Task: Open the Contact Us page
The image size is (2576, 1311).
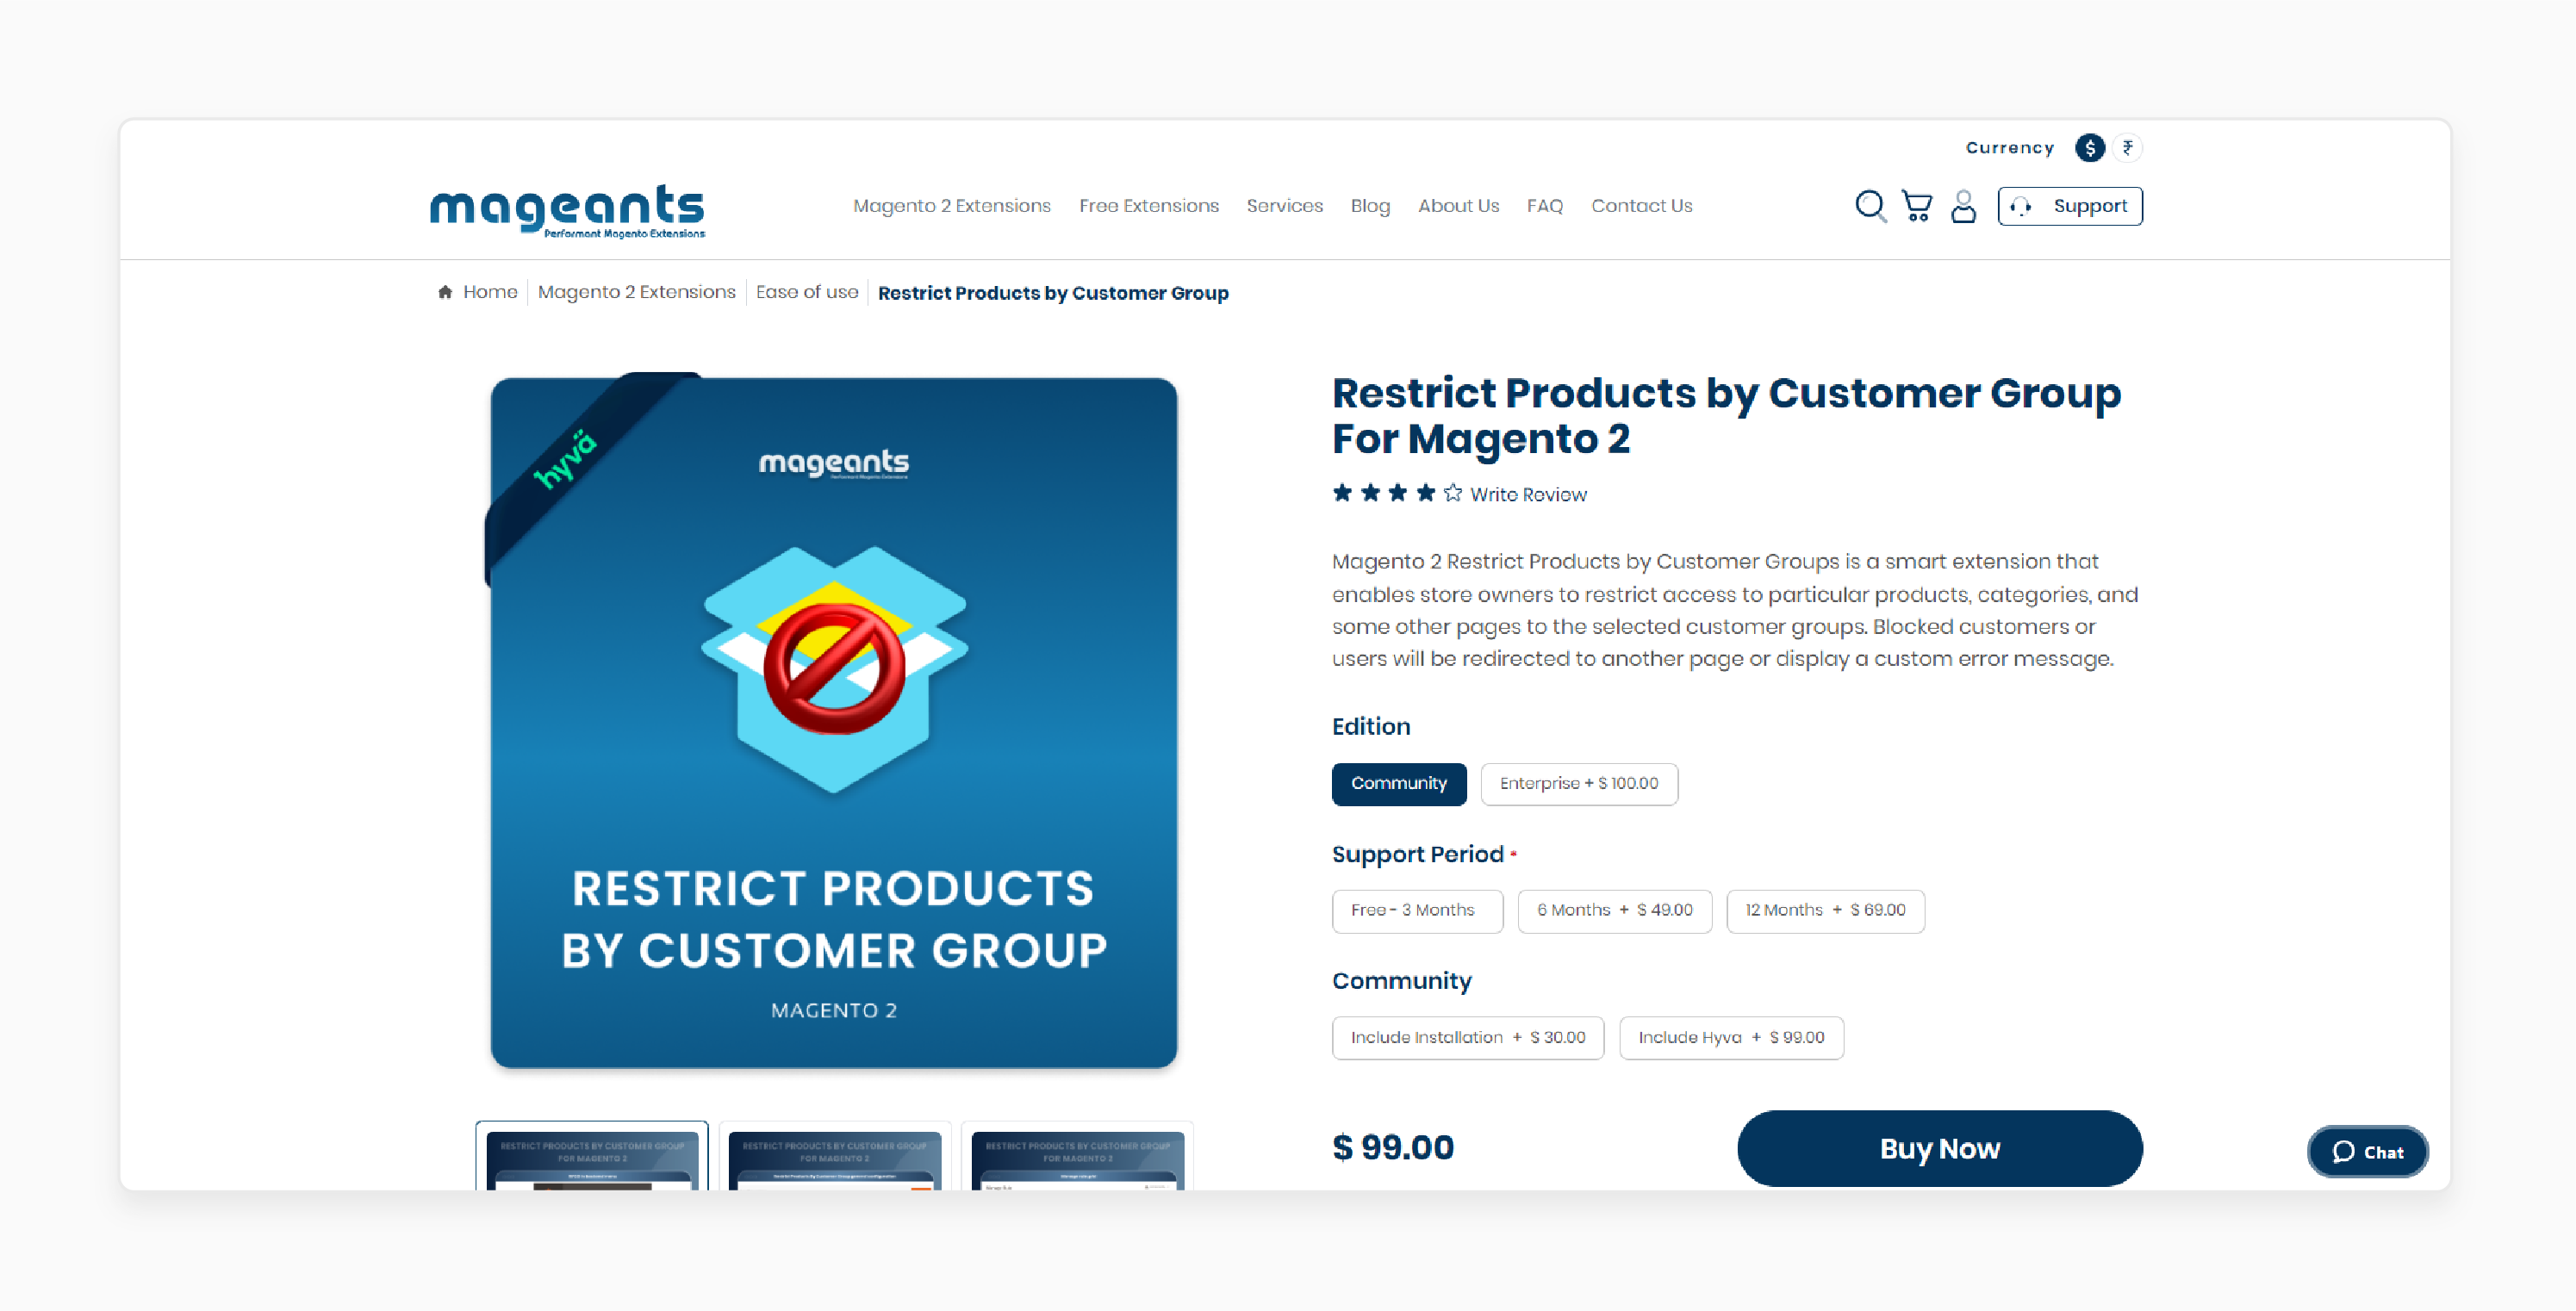Action: coord(1641,206)
